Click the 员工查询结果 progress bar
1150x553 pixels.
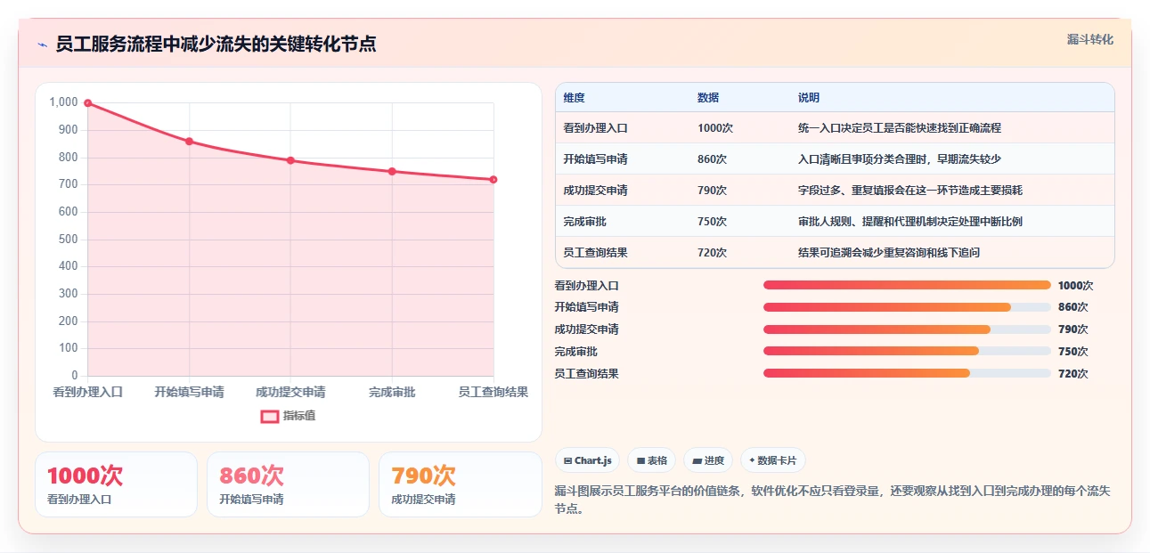[x=907, y=374]
